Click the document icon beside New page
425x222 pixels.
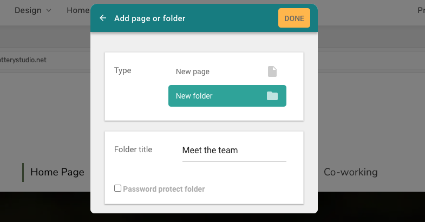[x=272, y=71]
